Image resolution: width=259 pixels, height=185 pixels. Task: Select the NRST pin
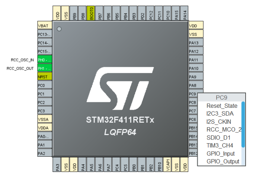coord(45,76)
